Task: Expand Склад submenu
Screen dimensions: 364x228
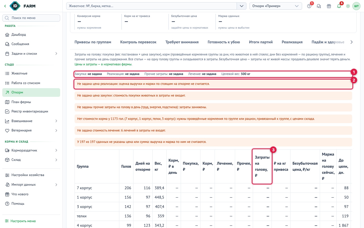Action: 31,160
